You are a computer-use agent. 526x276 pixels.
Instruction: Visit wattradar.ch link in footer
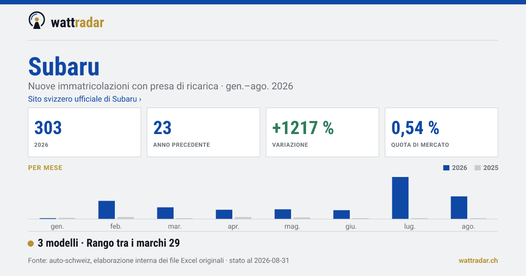pos(478,261)
